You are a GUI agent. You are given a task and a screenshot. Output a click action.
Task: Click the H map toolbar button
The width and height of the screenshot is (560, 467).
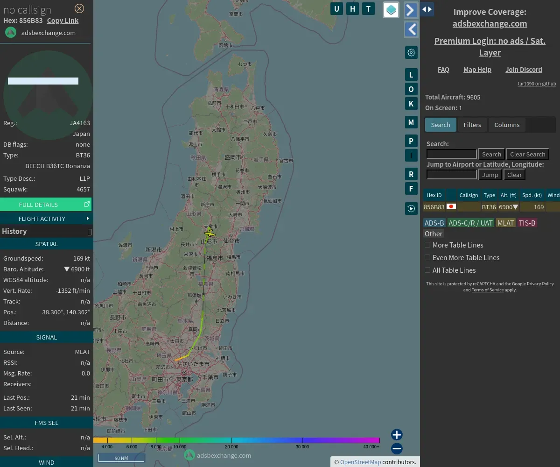352,8
